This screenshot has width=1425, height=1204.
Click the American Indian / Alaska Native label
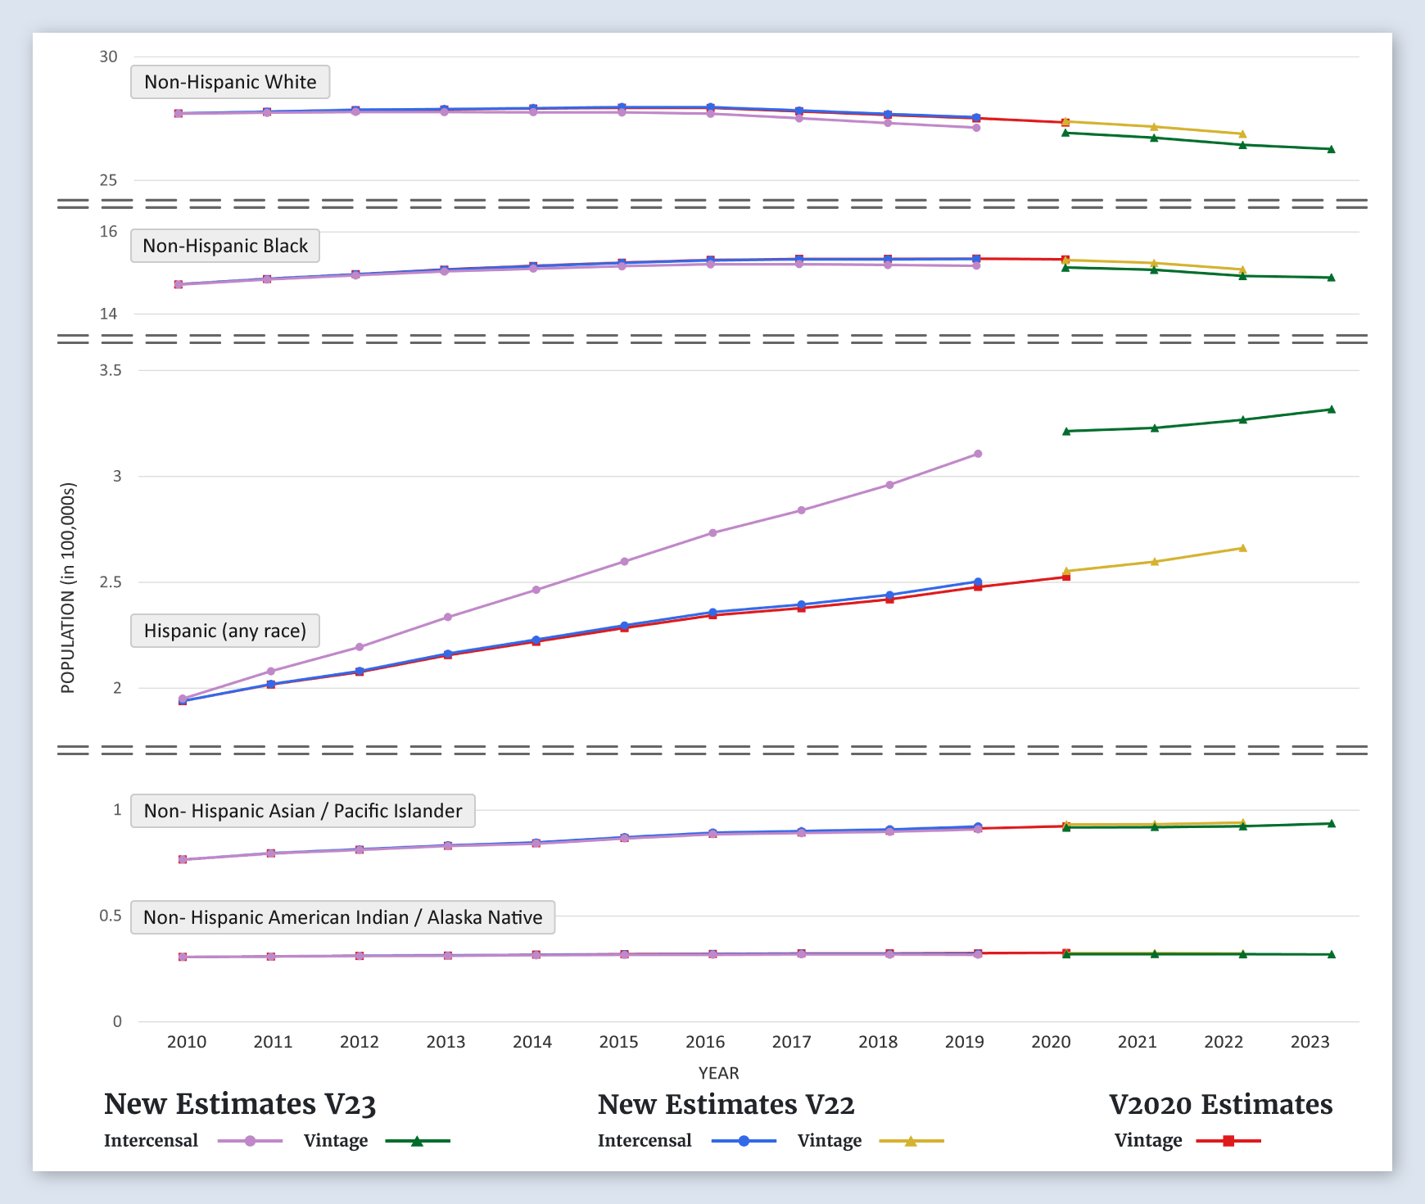pyautogui.click(x=342, y=917)
